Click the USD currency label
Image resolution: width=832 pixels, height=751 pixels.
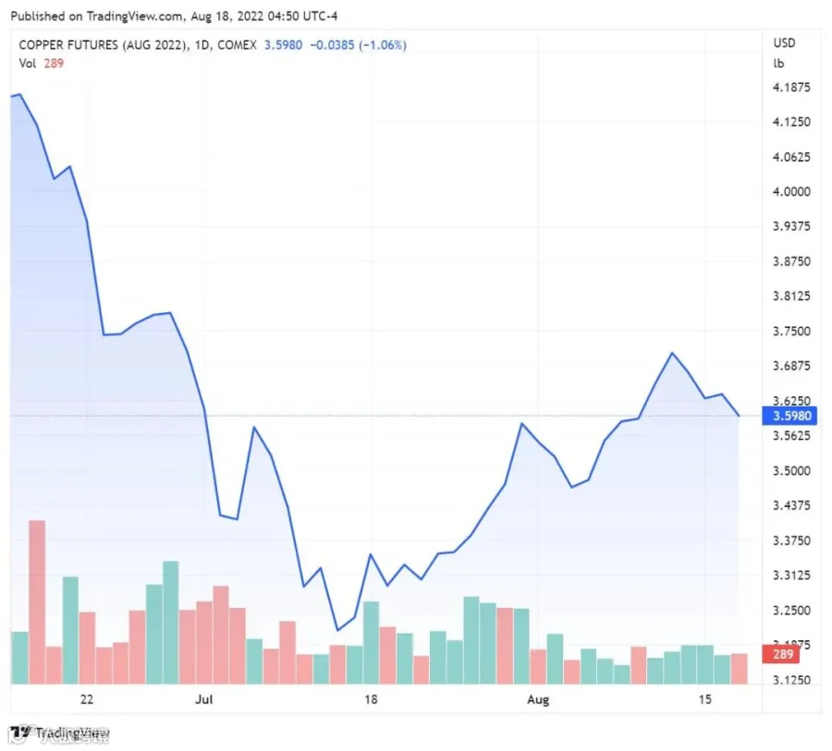coord(784,43)
